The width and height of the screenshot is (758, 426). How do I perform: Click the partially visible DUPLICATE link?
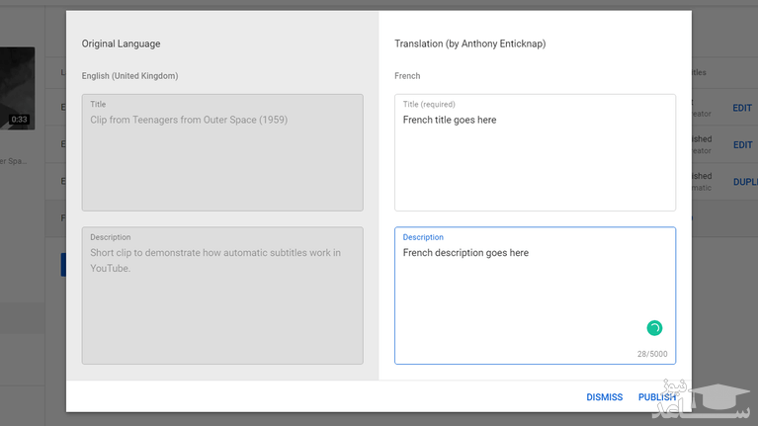pyautogui.click(x=744, y=182)
